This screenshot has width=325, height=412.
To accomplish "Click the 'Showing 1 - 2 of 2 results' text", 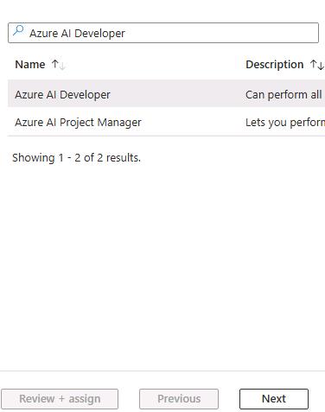I will (76, 158).
